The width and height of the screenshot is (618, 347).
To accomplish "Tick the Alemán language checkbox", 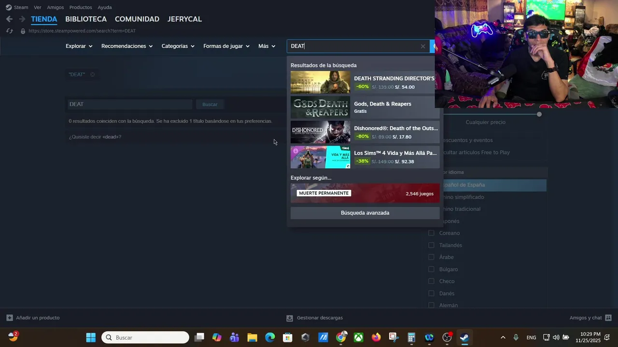I will tap(431, 305).
